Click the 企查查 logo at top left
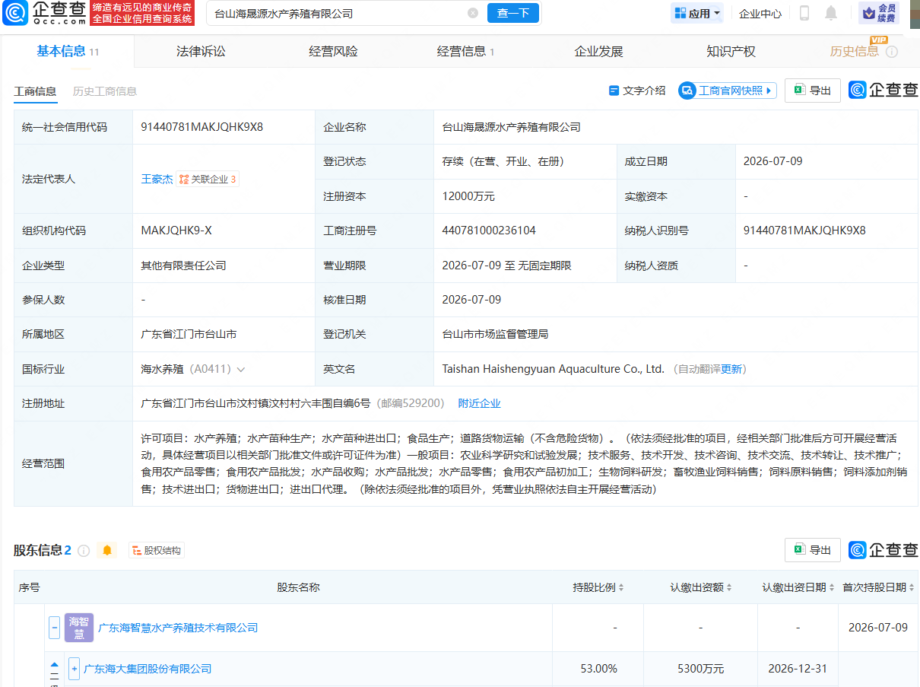This screenshot has height=687, width=920. pos(43,12)
